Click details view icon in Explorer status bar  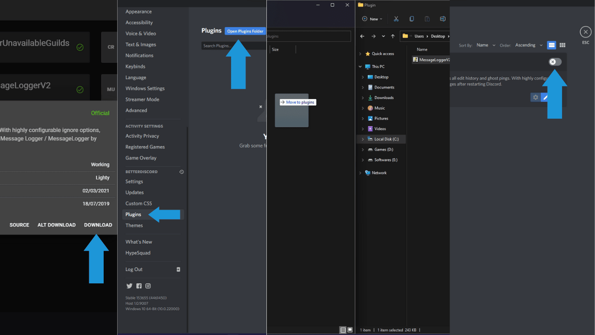(343, 330)
